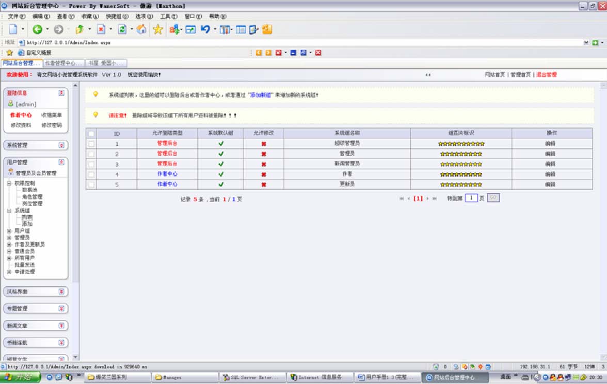The width and height of the screenshot is (607, 384).
Task: Click the red close-all X icon at right of tab controls
Action: (x=318, y=53)
